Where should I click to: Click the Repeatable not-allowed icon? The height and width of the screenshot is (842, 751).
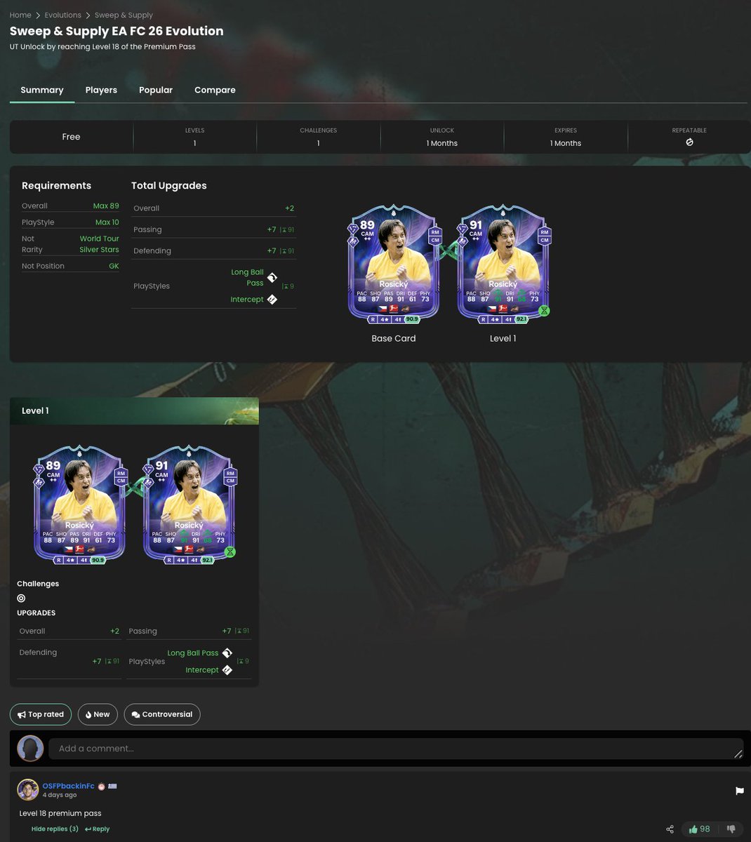coord(689,142)
